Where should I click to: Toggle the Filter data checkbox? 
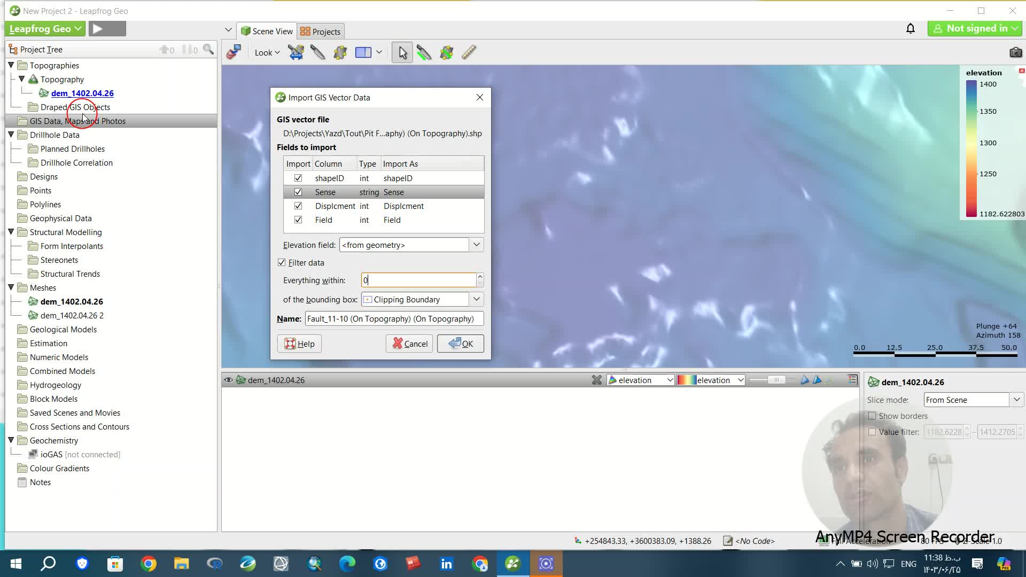click(x=282, y=262)
